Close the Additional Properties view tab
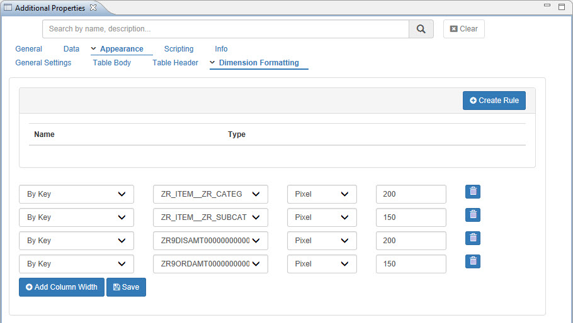Viewport: 573px width, 323px height. [x=93, y=8]
